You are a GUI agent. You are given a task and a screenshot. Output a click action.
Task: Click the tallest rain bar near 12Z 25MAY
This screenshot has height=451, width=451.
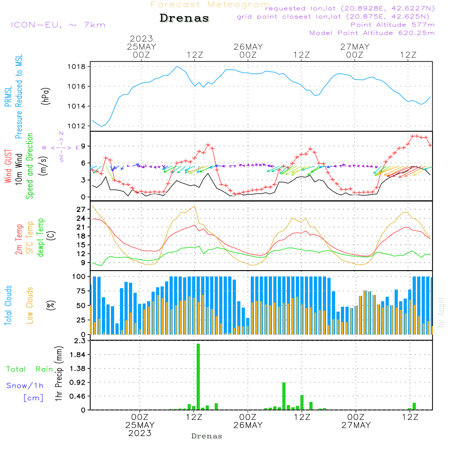coord(198,377)
